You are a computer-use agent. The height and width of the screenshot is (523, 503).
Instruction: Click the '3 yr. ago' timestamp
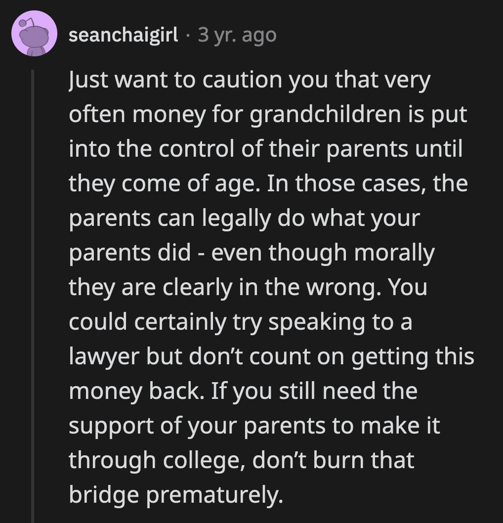[237, 35]
